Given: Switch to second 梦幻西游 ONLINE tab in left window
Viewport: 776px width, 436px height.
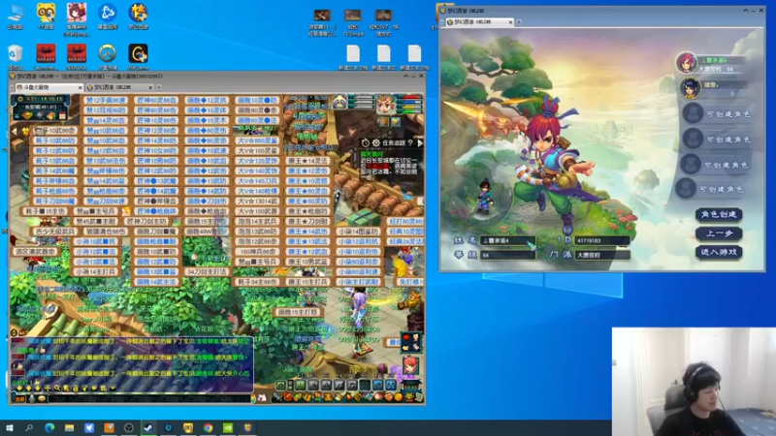Looking at the screenshot, I should tap(118, 87).
